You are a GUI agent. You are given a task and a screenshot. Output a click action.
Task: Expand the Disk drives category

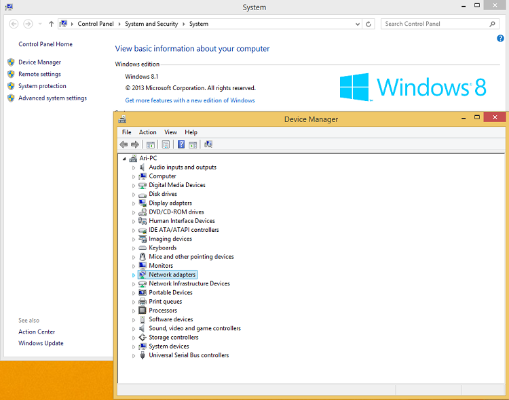pyautogui.click(x=134, y=195)
